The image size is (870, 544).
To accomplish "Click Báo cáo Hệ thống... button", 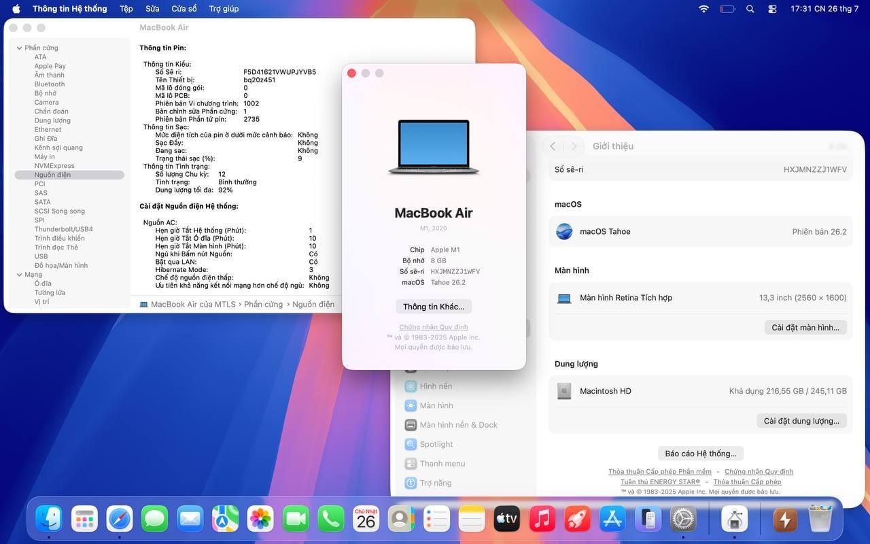I will [701, 454].
